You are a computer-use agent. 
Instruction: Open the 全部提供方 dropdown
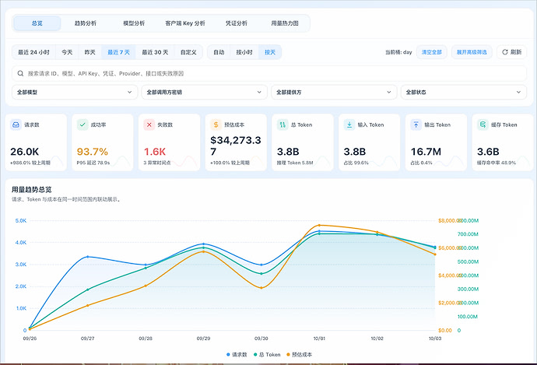334,92
